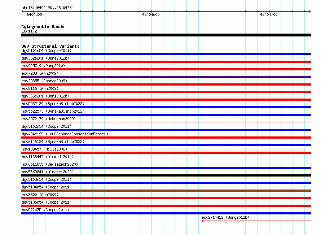Image resolution: width=321 pixels, height=235 pixels.
Task: Click the red bar under esv8600
Action: coord(166,198)
